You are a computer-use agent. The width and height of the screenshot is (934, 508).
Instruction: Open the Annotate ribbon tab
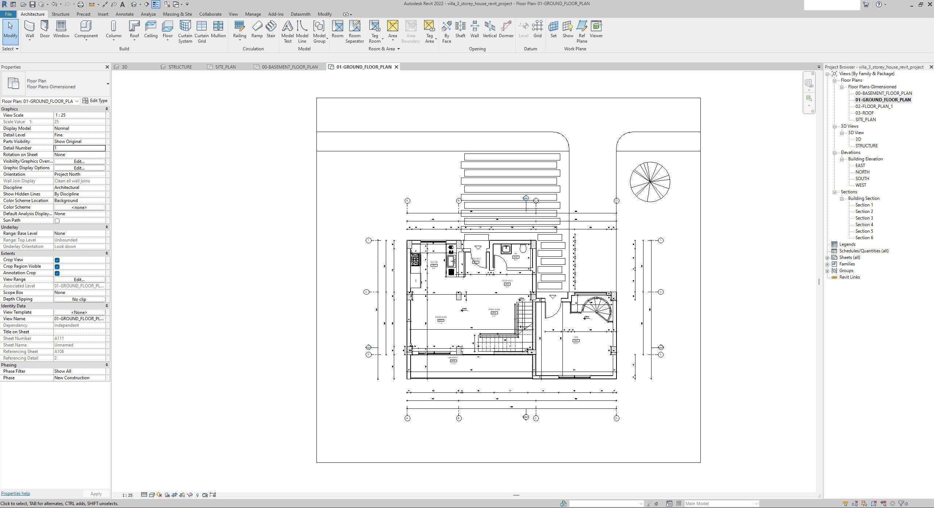pos(124,14)
